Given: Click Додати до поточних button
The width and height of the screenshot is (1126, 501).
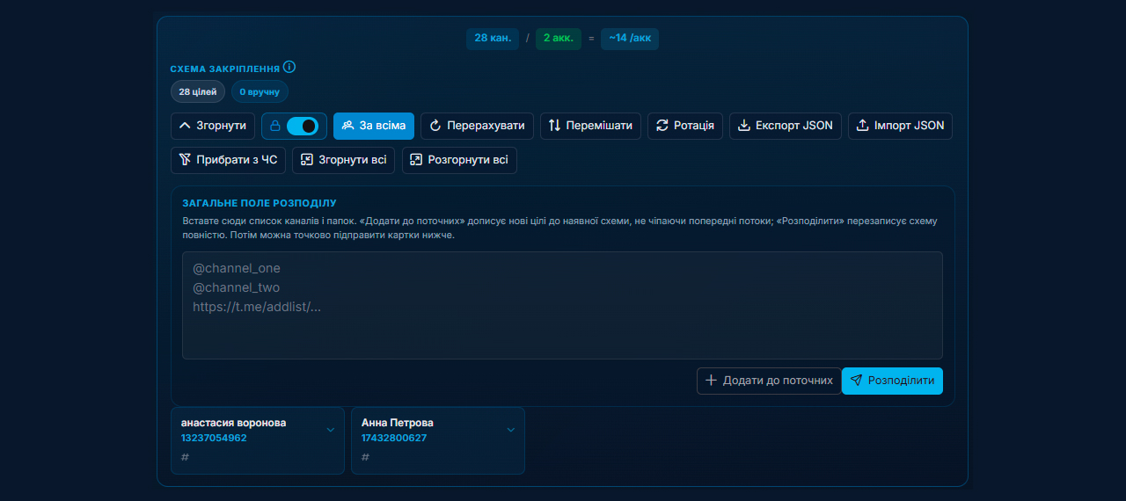Looking at the screenshot, I should point(769,381).
